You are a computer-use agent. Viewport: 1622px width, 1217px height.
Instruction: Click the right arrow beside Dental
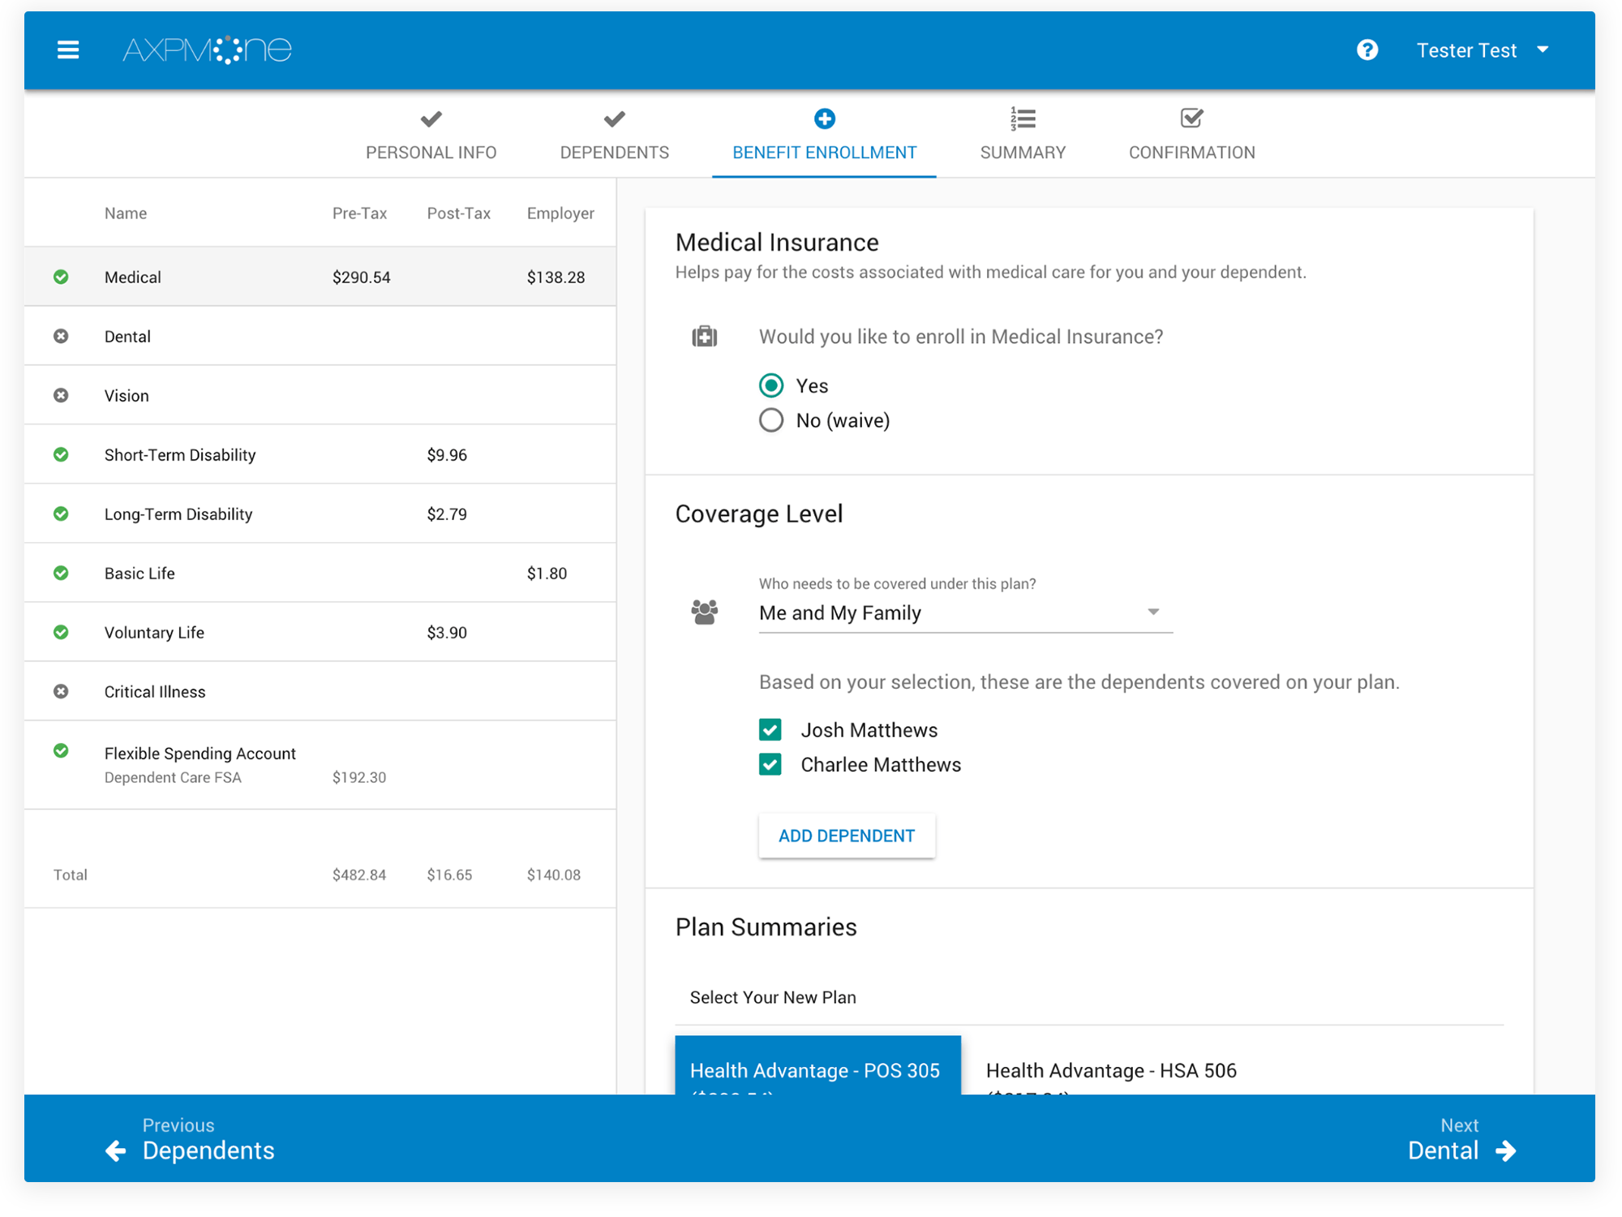click(x=1506, y=1150)
